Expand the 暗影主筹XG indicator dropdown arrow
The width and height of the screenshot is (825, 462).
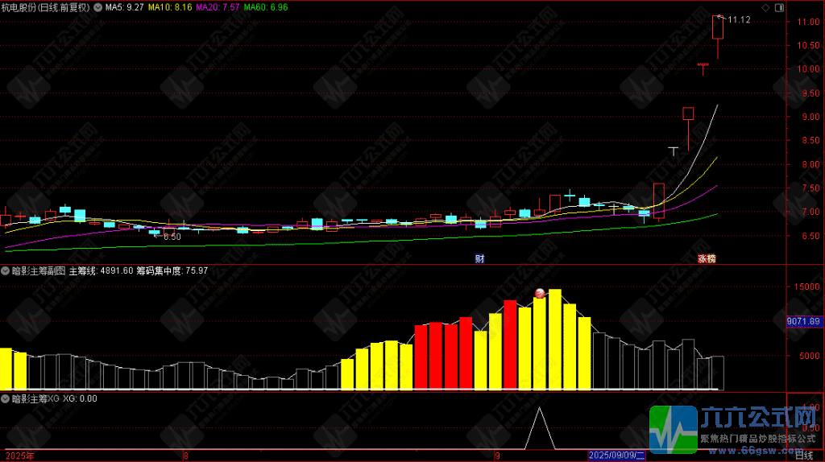[x=6, y=399]
